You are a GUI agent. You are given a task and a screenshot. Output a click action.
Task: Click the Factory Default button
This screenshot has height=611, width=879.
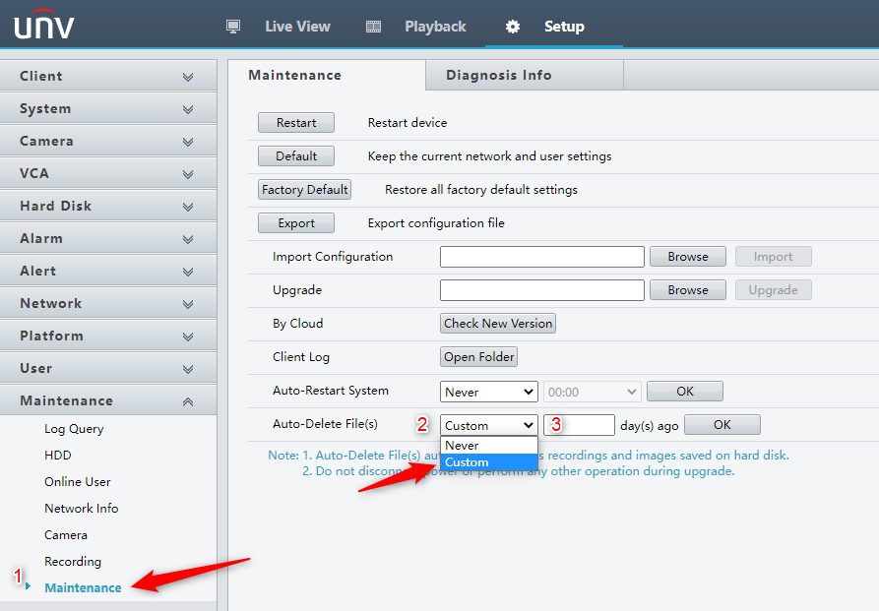304,190
